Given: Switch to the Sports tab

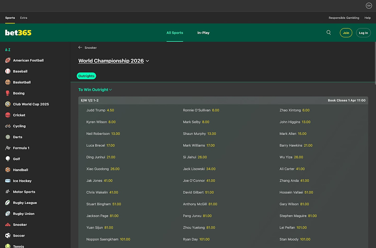Looking at the screenshot, I should click(x=10, y=18).
